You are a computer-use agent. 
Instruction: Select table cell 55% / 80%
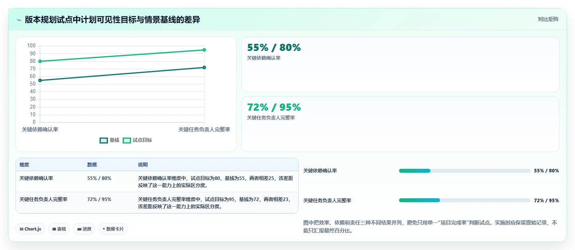99,178
